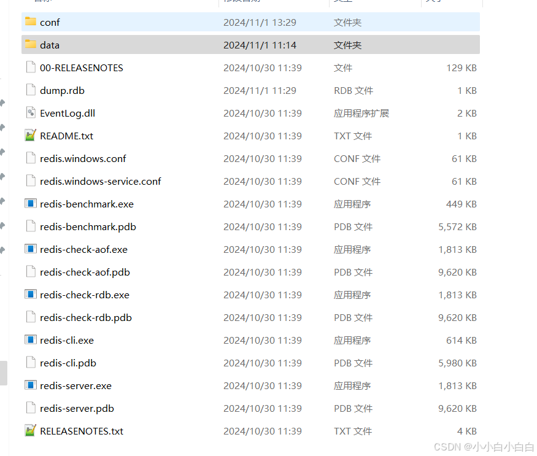The image size is (537, 456).
Task: Select the redis.windows.conf file name
Action: pos(83,158)
